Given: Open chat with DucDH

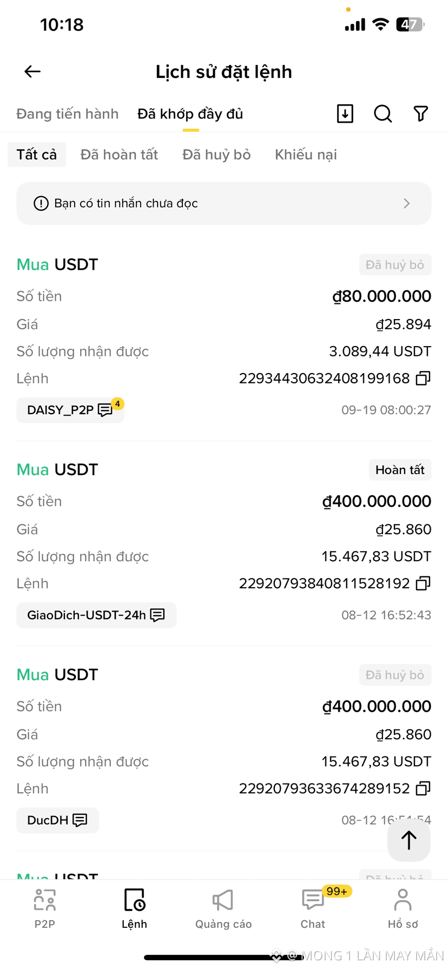Looking at the screenshot, I should [x=57, y=820].
